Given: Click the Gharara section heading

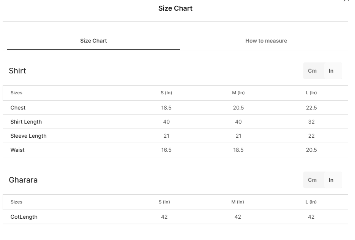Looking at the screenshot, I should [x=23, y=180].
